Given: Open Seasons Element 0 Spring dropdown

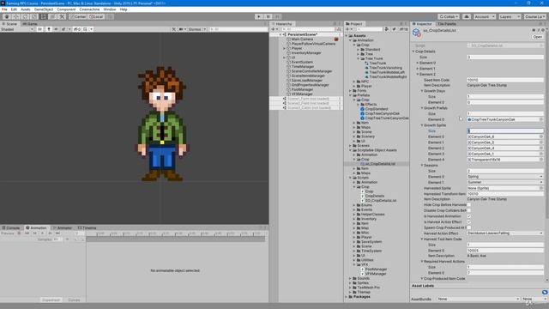Looking at the screenshot, I should (505, 177).
